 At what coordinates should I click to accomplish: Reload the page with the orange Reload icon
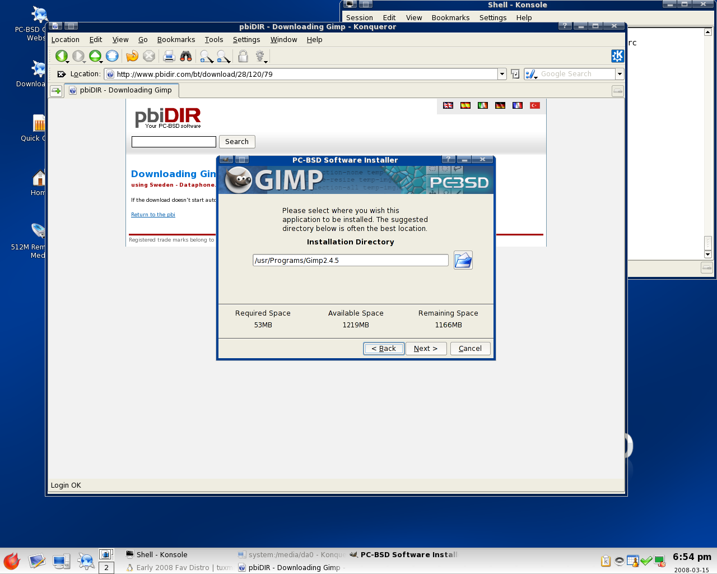132,56
